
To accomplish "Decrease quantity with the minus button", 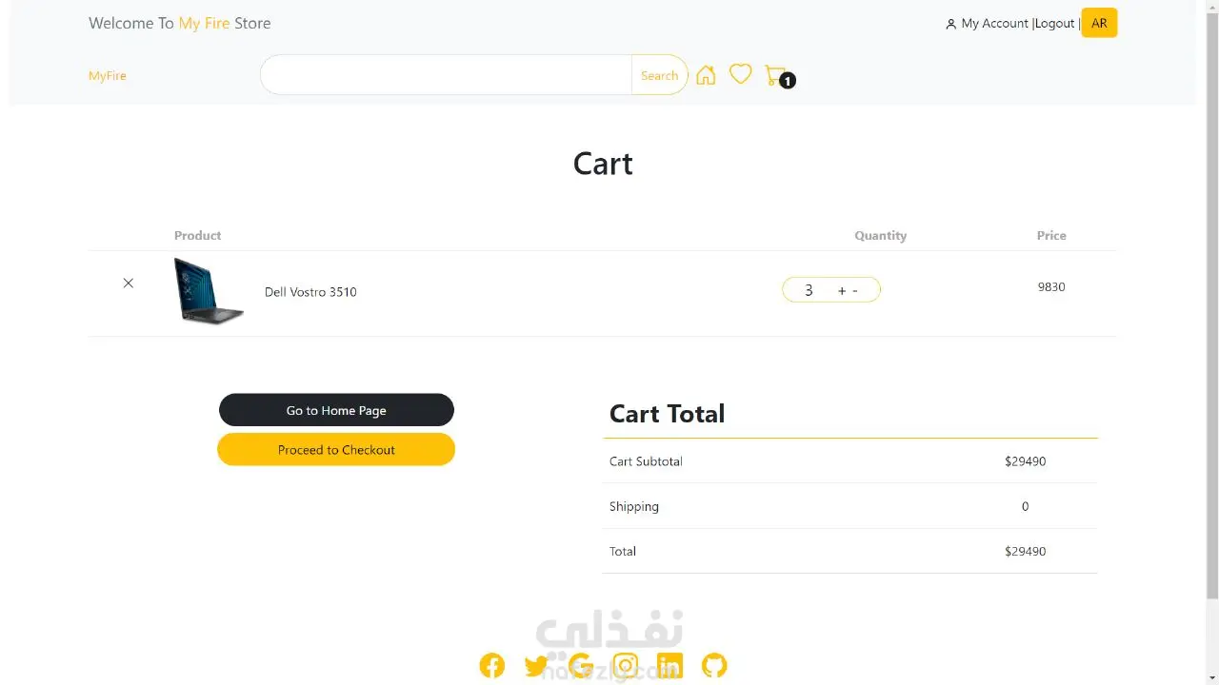I will coord(855,290).
